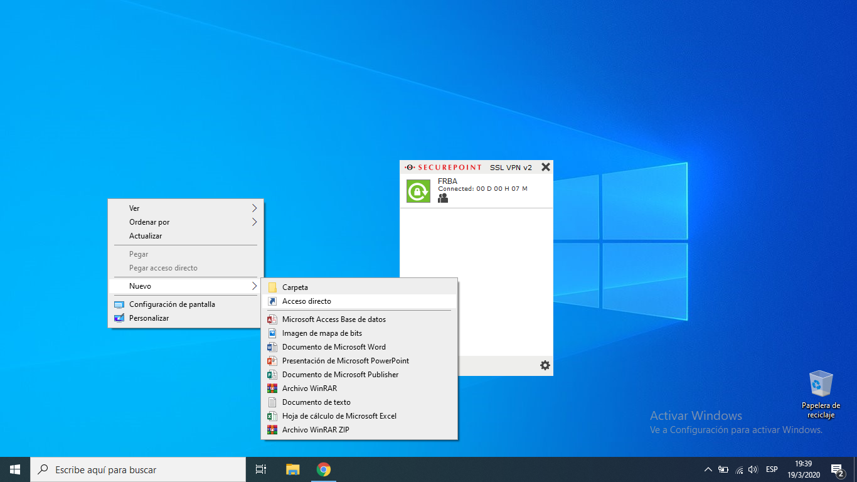Click the Archivo WinRAR icon
The width and height of the screenshot is (857, 482).
(272, 388)
